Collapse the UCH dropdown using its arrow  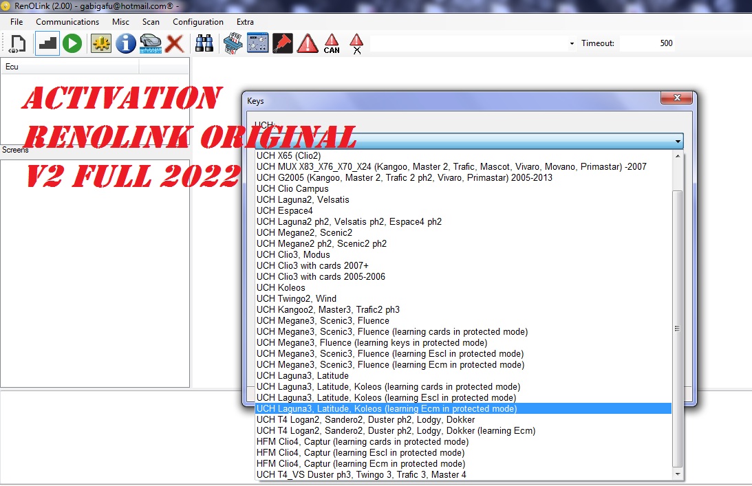(678, 142)
